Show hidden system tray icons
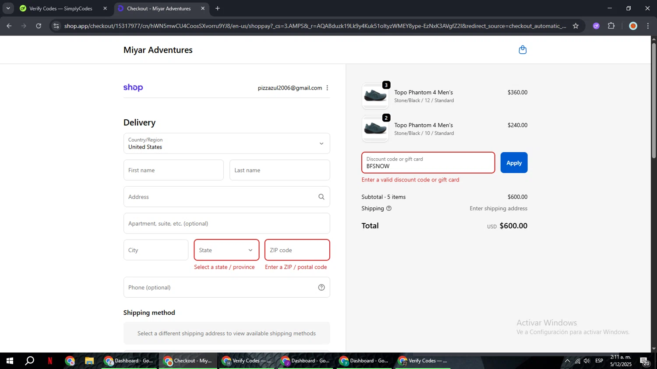 (x=567, y=361)
